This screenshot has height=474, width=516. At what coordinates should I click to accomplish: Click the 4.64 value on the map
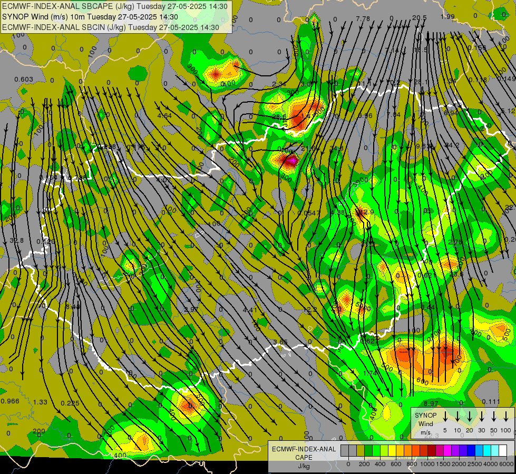pos(164,115)
